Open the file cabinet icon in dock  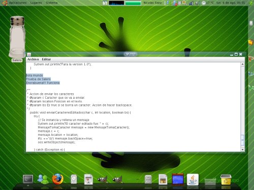point(148,179)
